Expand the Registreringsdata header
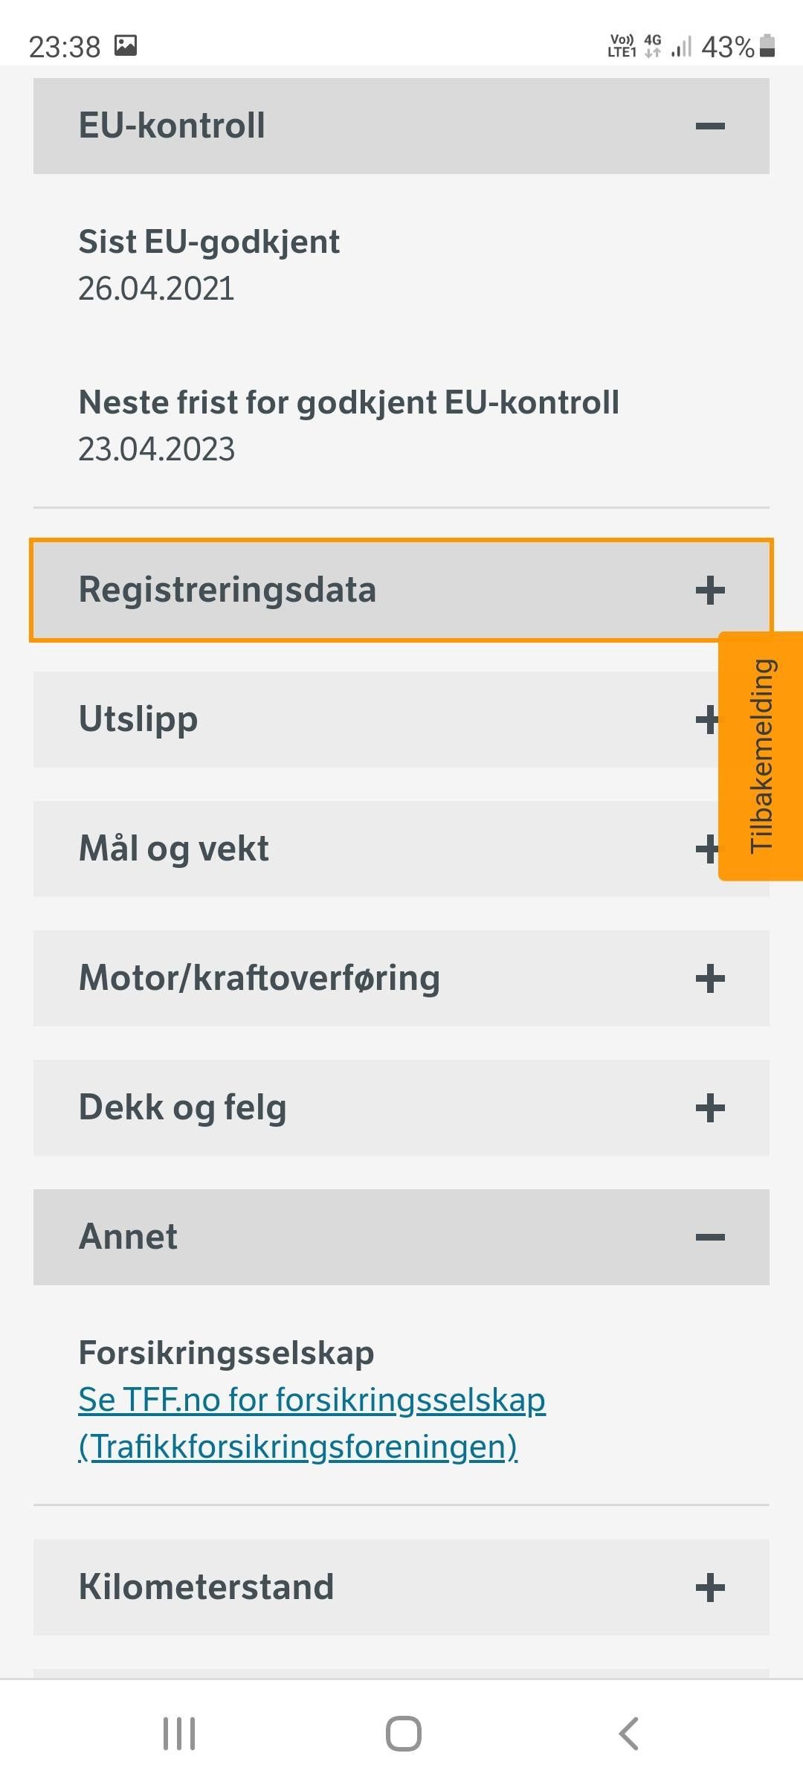The height and width of the screenshot is (1785, 803). pos(401,590)
